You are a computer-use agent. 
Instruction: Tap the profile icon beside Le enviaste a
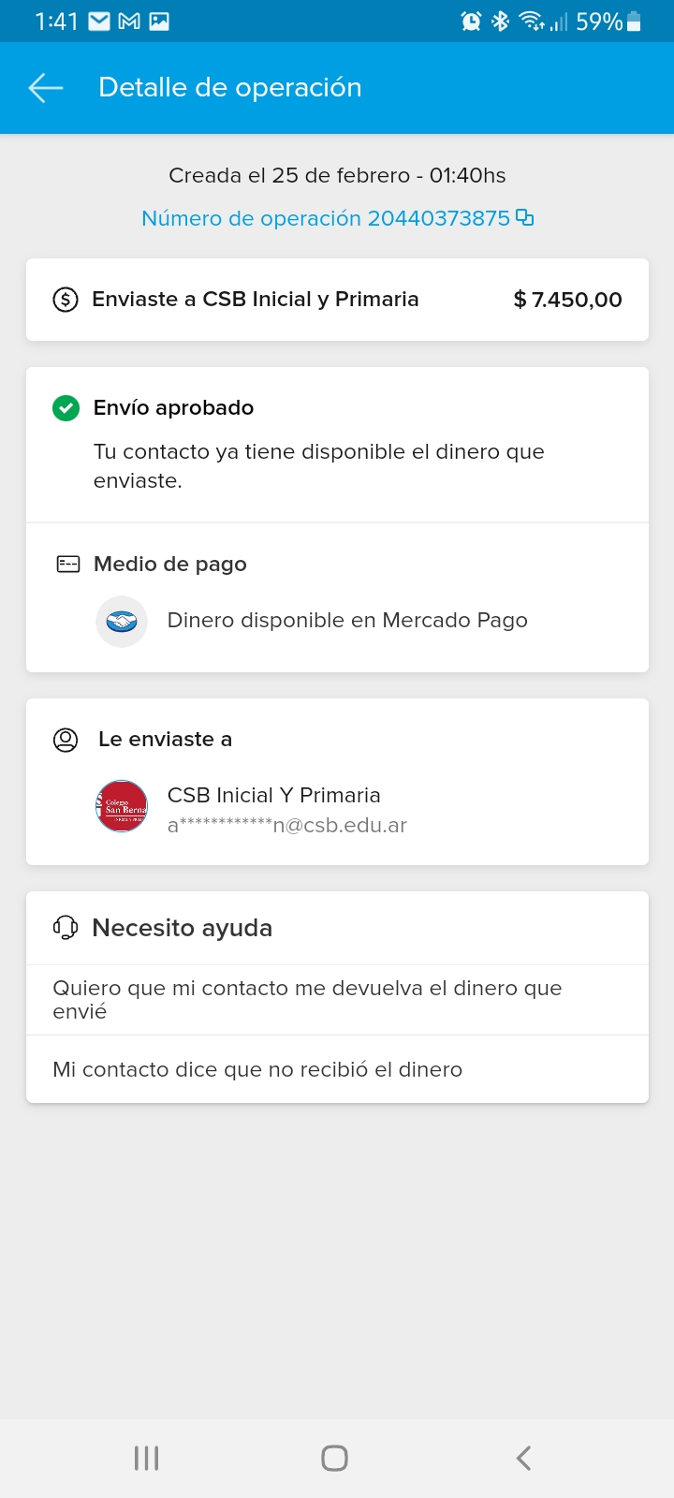click(x=66, y=740)
